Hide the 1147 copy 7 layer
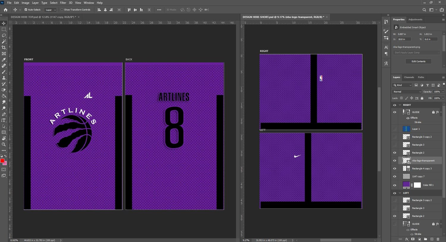 tap(395, 177)
